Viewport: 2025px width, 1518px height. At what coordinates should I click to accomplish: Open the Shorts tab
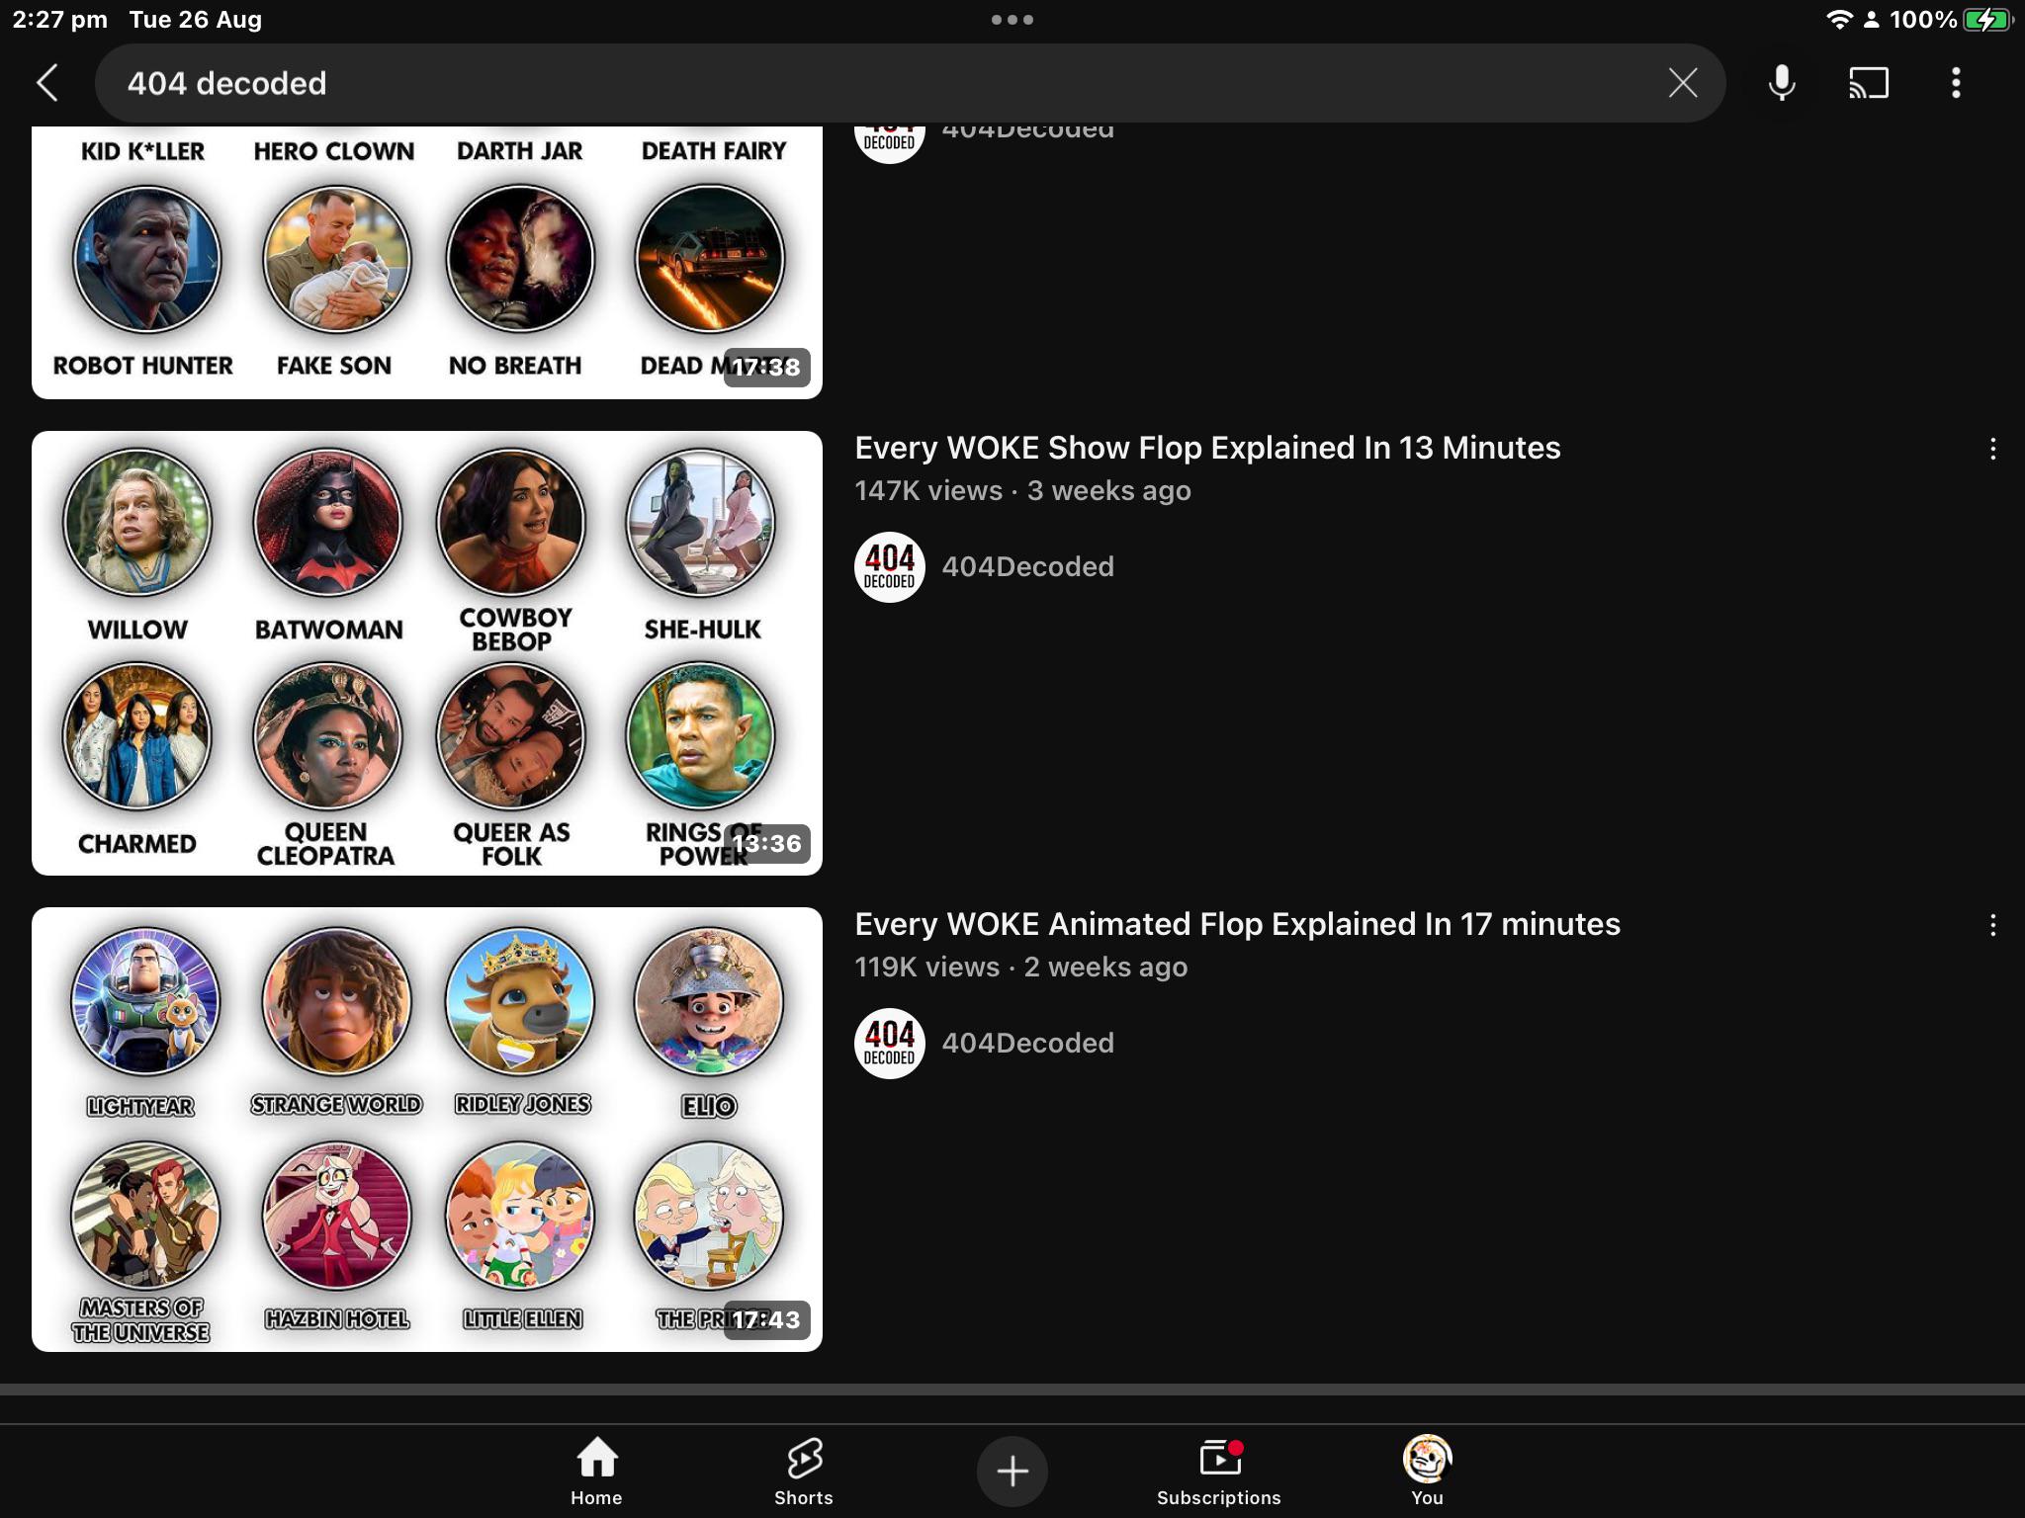(803, 1471)
